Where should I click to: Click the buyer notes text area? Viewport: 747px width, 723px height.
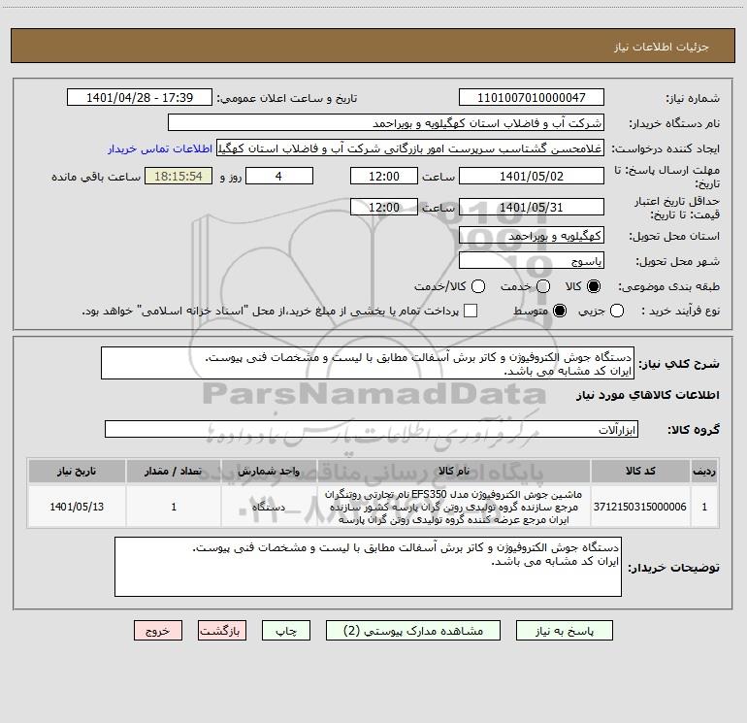(368, 567)
